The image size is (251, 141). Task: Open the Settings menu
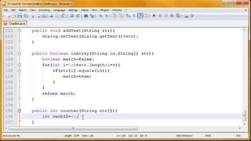(73, 10)
